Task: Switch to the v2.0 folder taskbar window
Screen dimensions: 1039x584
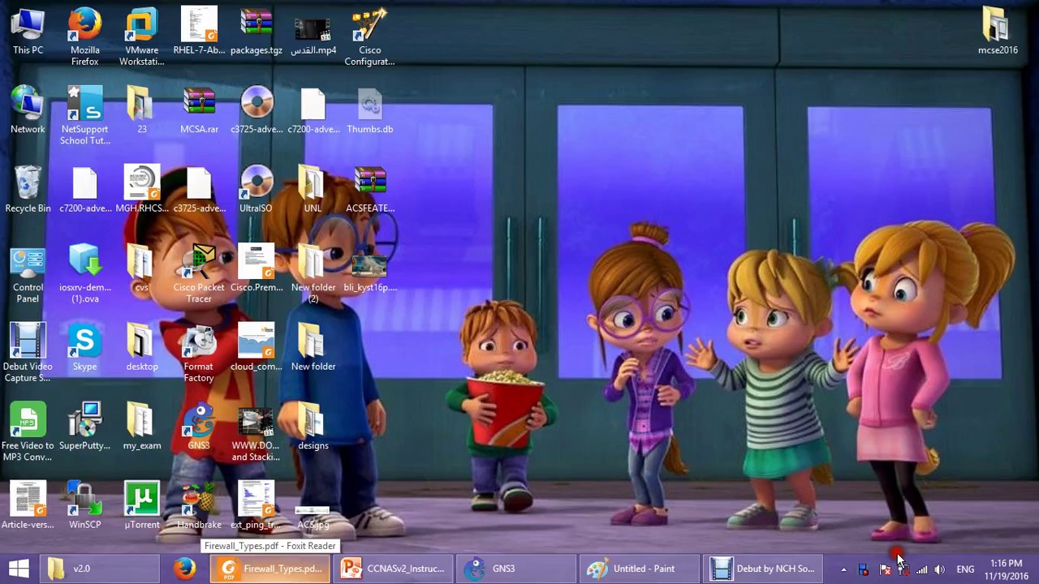Action: (100, 569)
